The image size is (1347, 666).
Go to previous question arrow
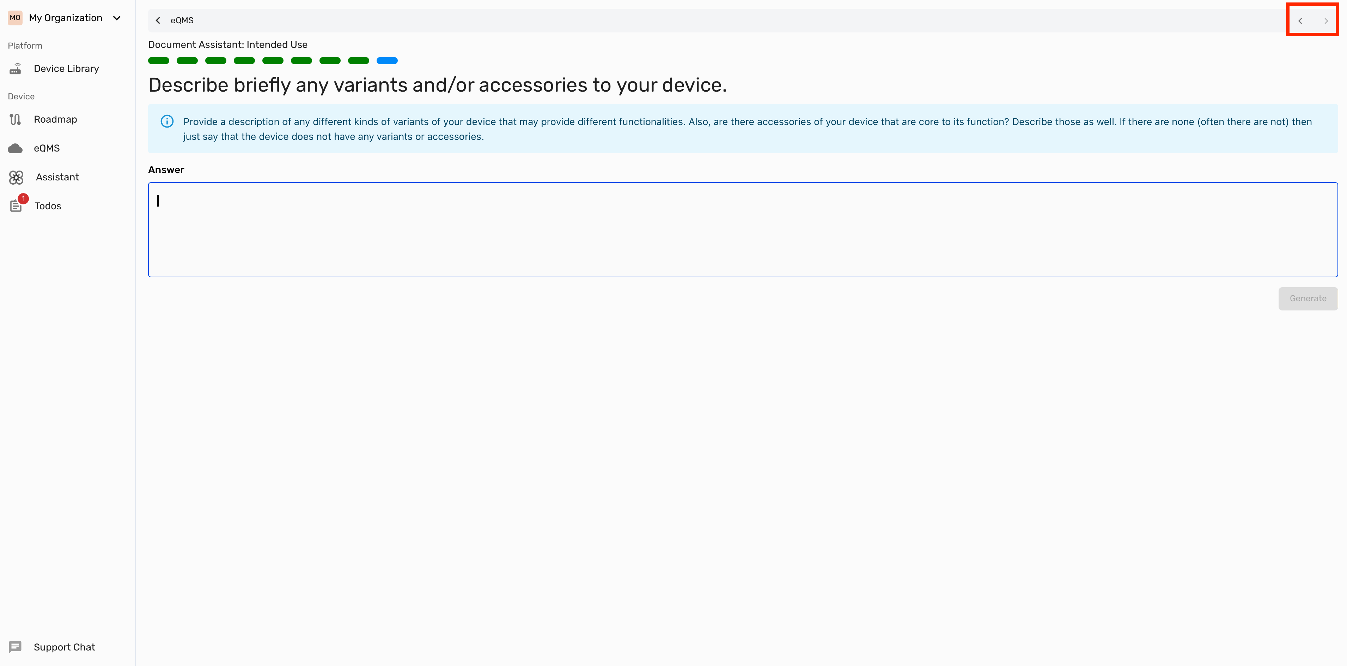[1300, 21]
